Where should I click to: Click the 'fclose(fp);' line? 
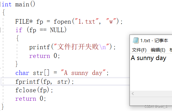[x=34, y=90]
